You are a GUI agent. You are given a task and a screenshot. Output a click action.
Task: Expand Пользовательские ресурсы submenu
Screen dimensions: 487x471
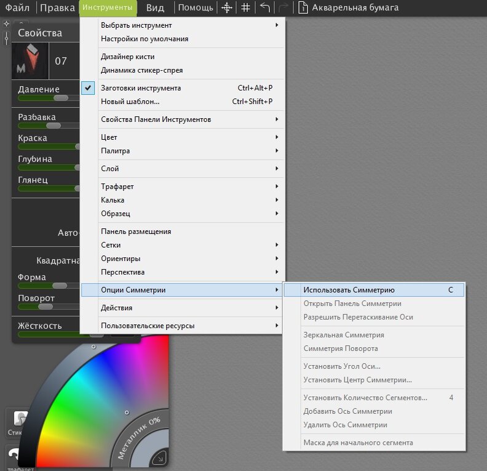pyautogui.click(x=183, y=326)
